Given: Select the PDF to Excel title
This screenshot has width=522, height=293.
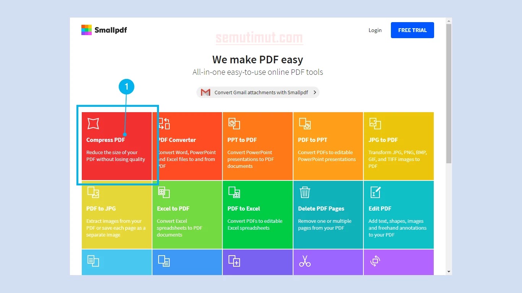Looking at the screenshot, I should pos(243,209).
